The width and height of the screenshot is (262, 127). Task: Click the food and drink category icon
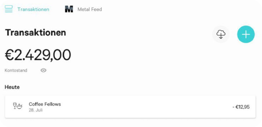(18, 106)
